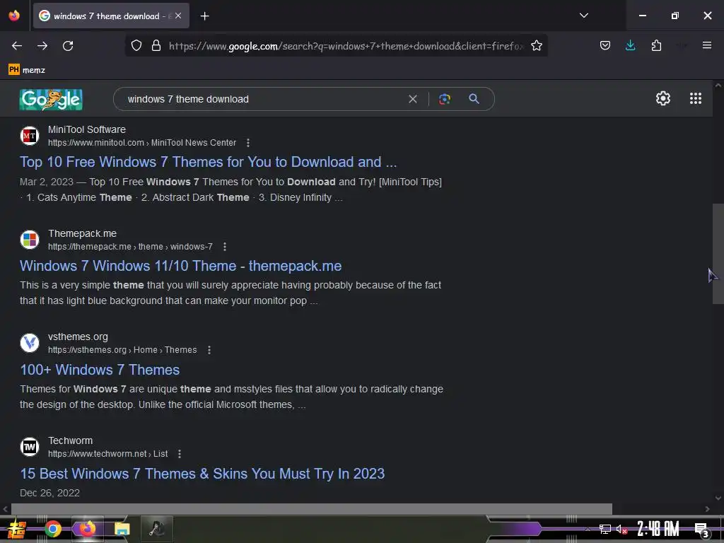Click the vsthemes.org URL breadcrumb
This screenshot has height=543, width=724.
tap(122, 350)
